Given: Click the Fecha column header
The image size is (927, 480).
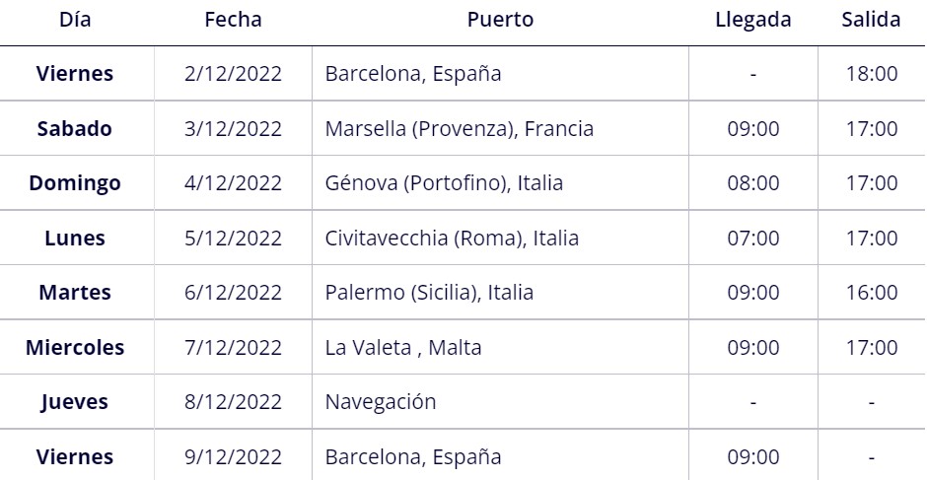Looking at the screenshot, I should pyautogui.click(x=233, y=20).
